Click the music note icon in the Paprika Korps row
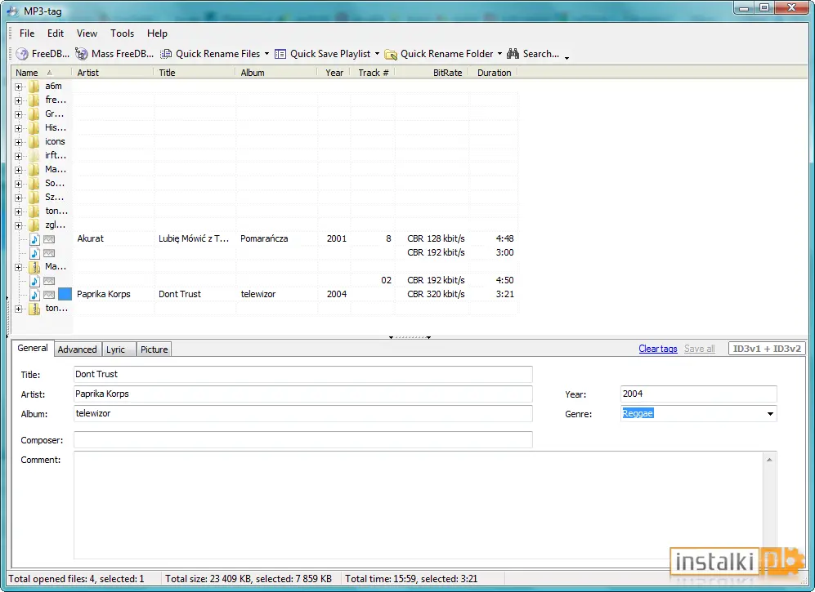Viewport: 815px width, 592px height. [34, 295]
